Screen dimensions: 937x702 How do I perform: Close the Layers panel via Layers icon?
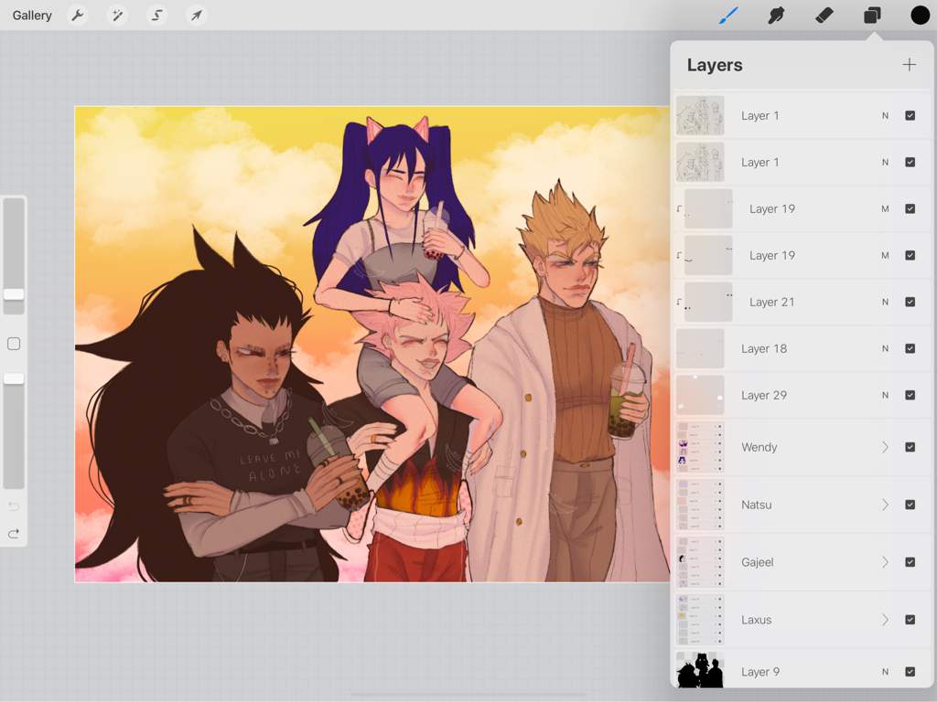[x=872, y=15]
